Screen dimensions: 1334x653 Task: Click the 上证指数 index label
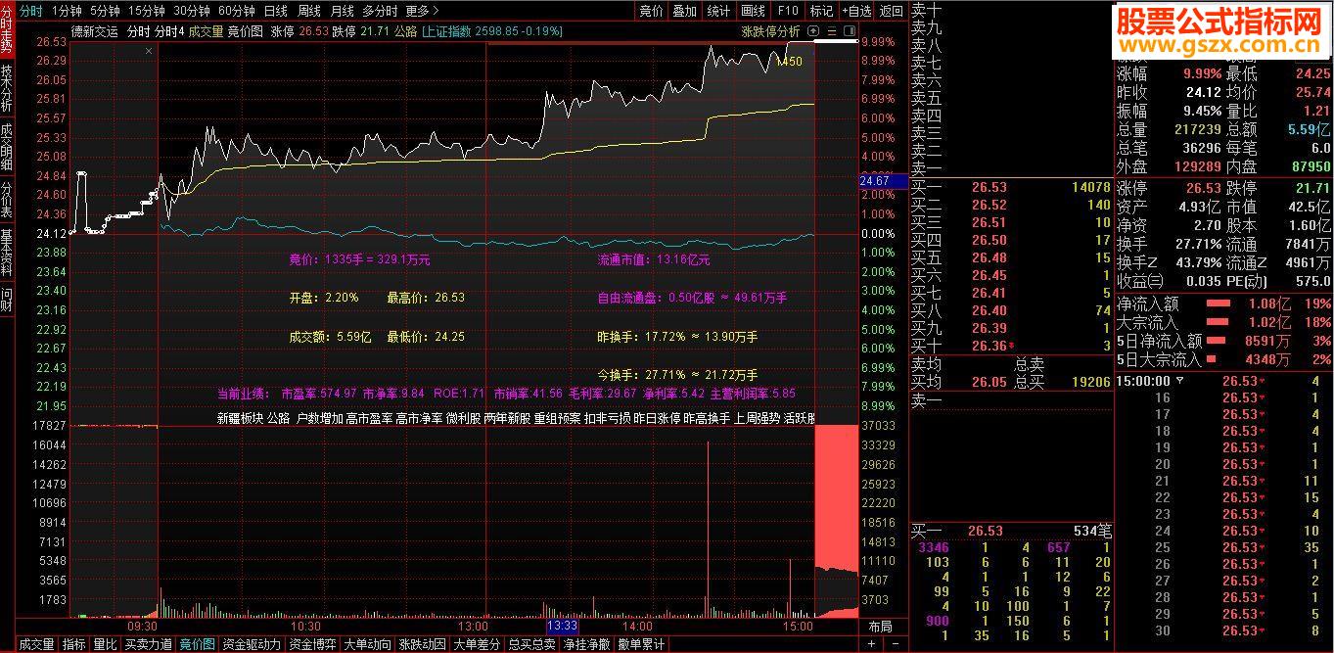[x=447, y=31]
